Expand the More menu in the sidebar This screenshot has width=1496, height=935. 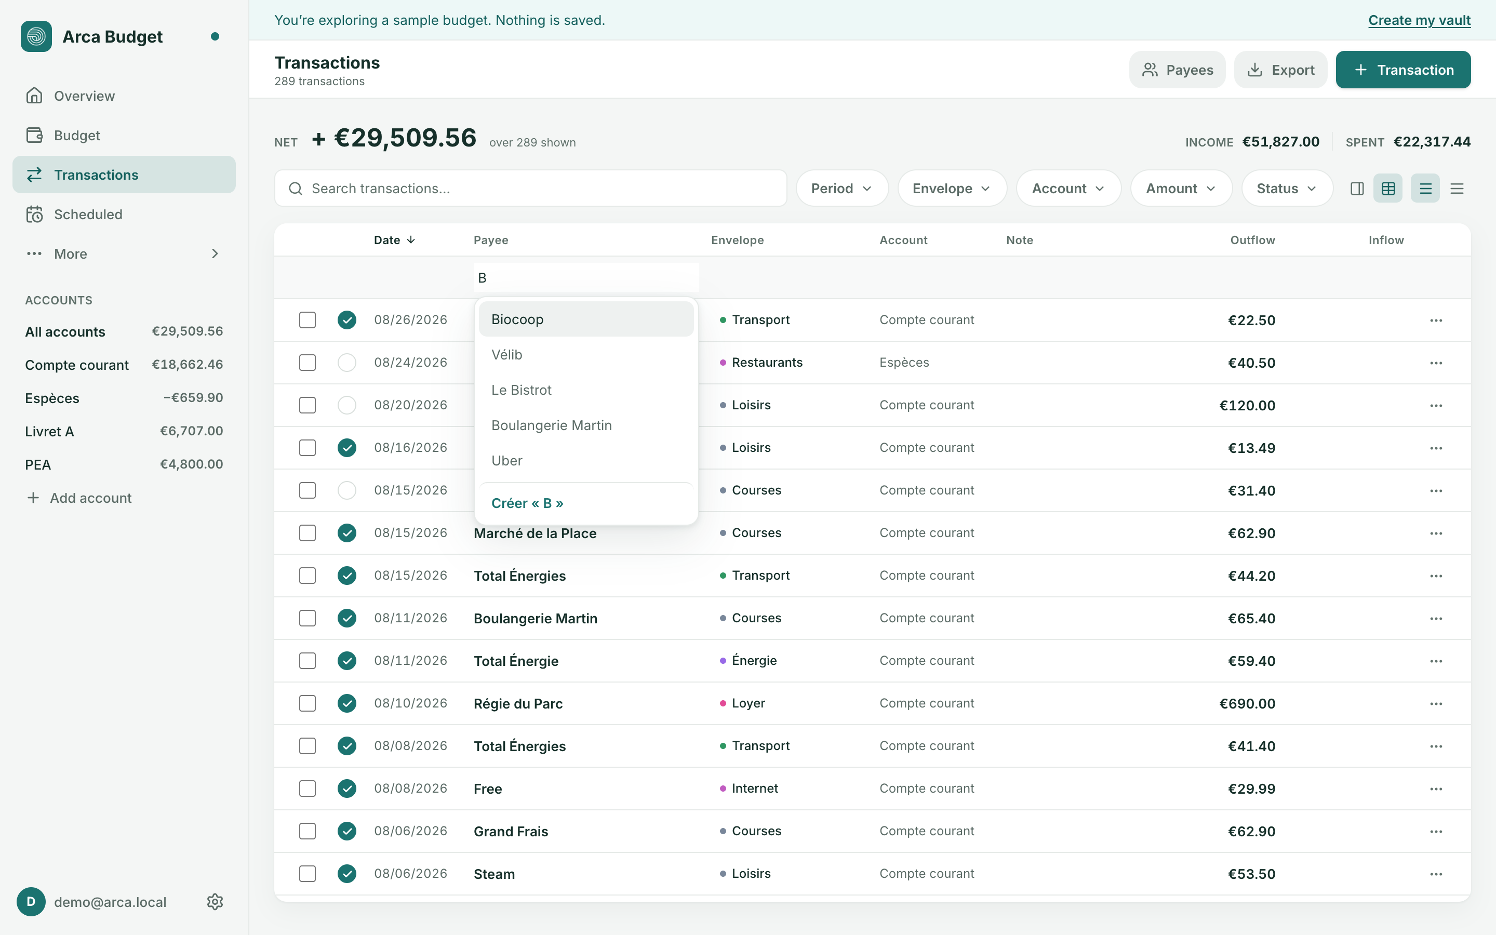124,253
